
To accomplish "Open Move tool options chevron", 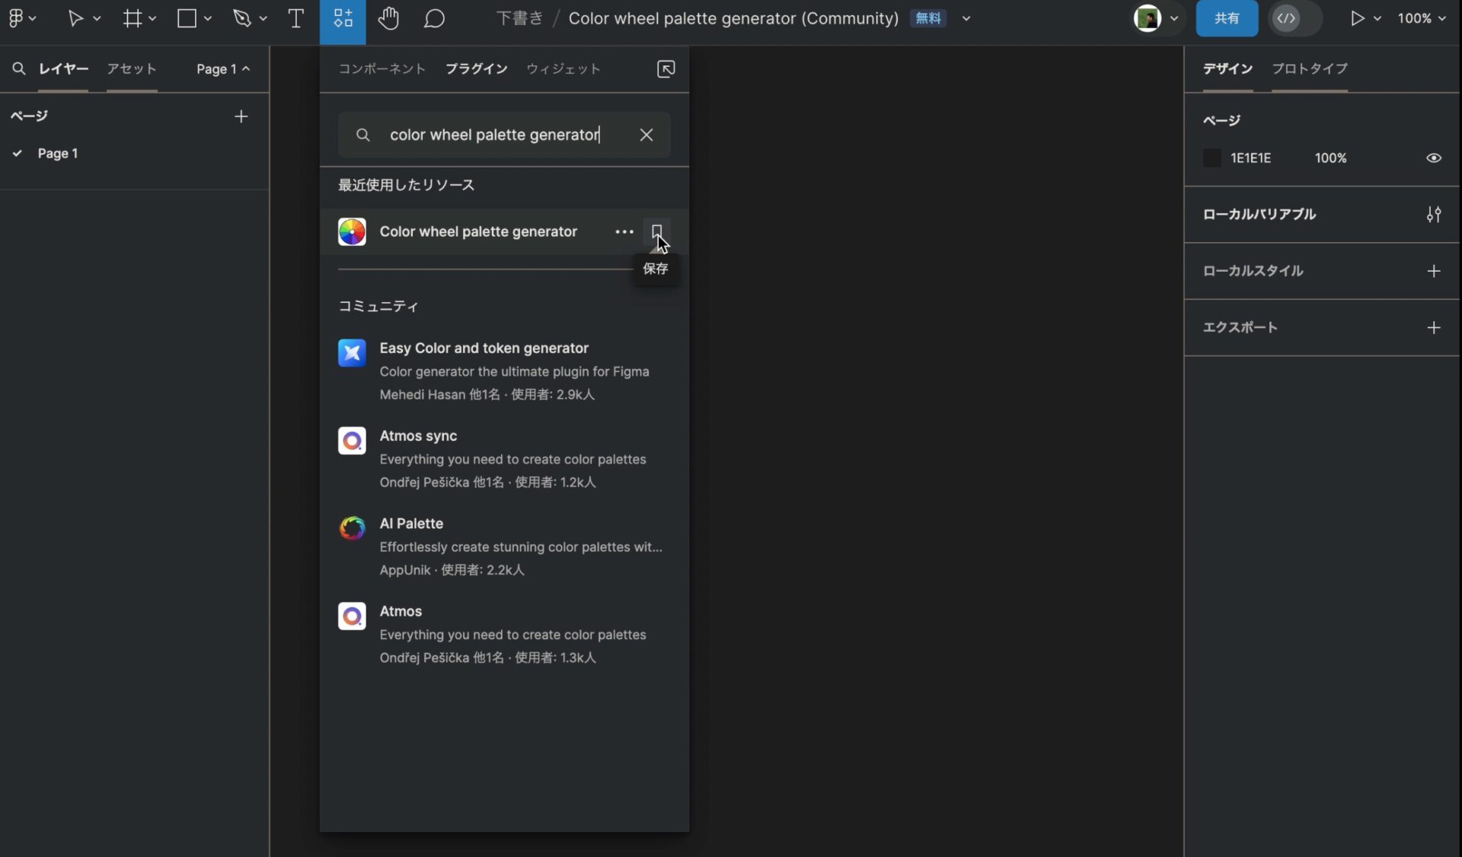I will tap(97, 18).
